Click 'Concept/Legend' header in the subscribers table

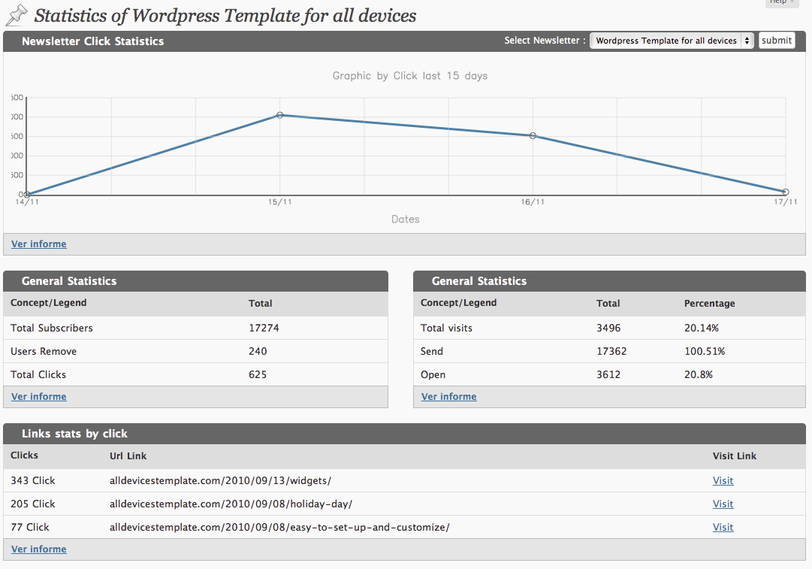pos(49,303)
